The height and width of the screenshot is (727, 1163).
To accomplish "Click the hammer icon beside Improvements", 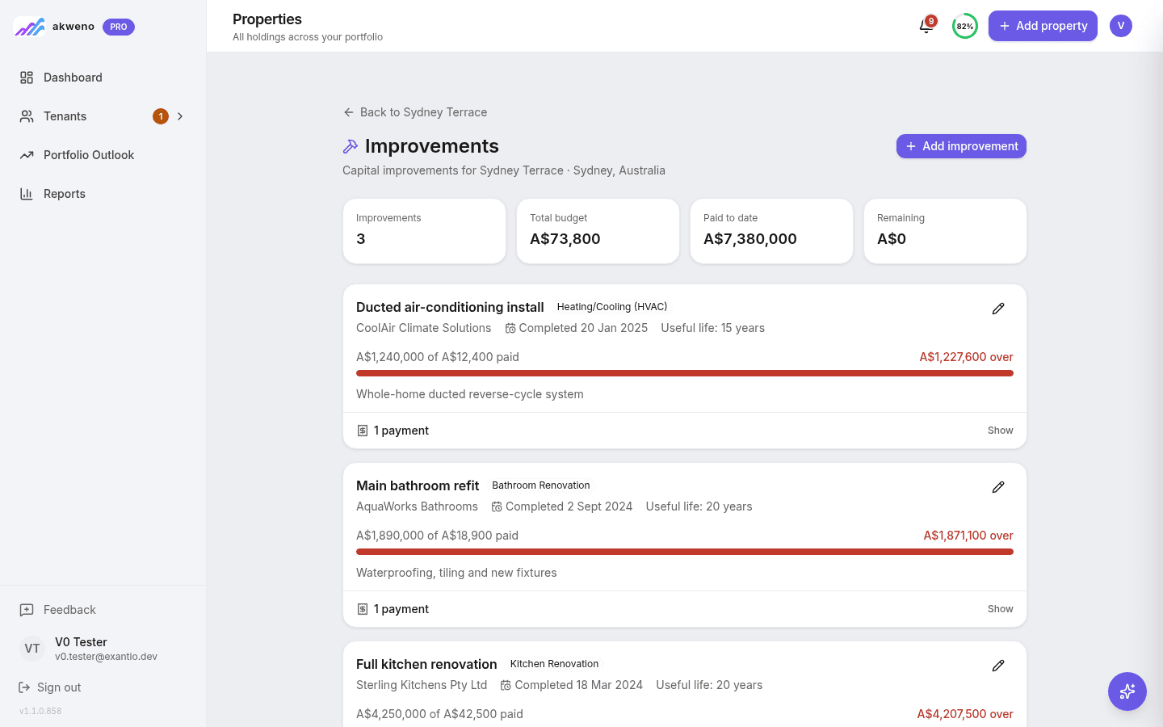I will (351, 146).
